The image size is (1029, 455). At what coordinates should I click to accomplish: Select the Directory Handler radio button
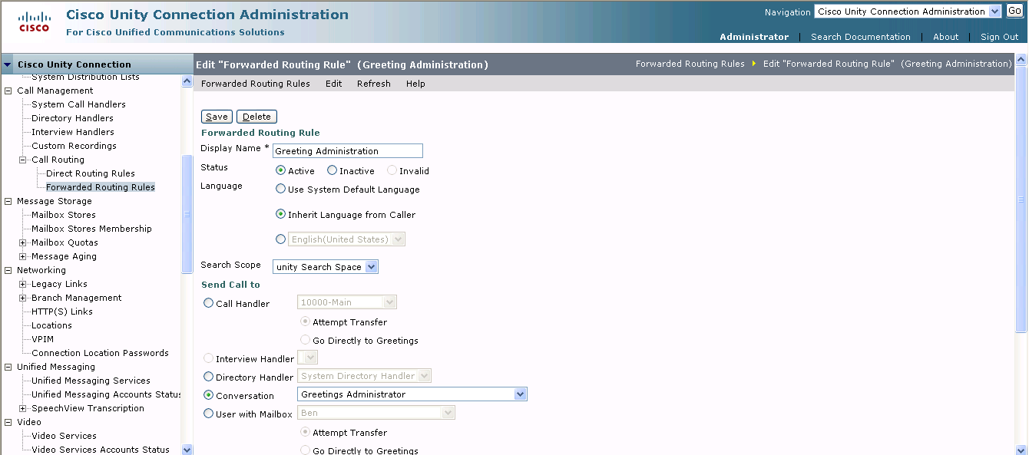208,377
